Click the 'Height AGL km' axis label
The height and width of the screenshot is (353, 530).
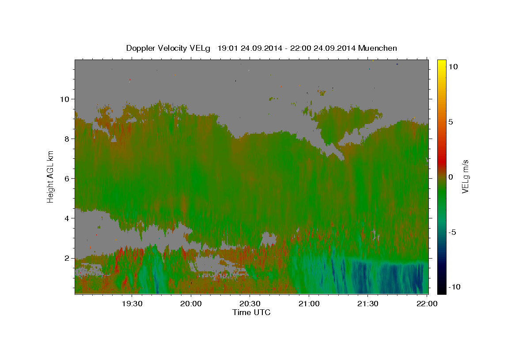(x=50, y=177)
